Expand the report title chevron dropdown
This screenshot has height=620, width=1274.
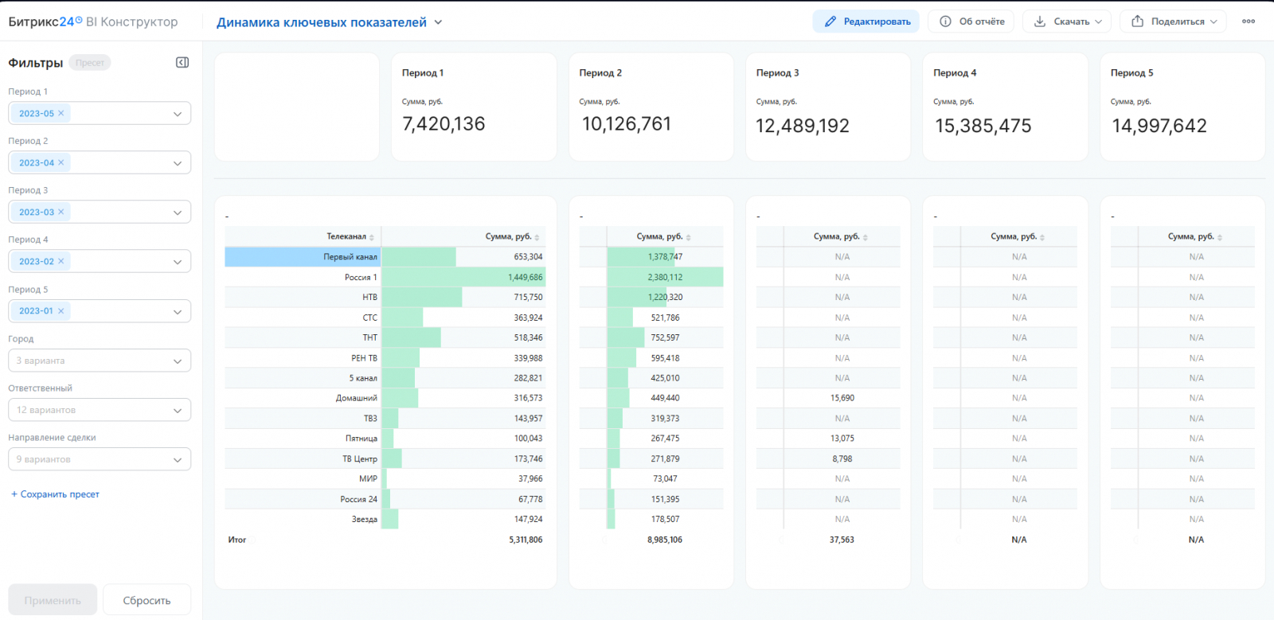[x=438, y=22]
